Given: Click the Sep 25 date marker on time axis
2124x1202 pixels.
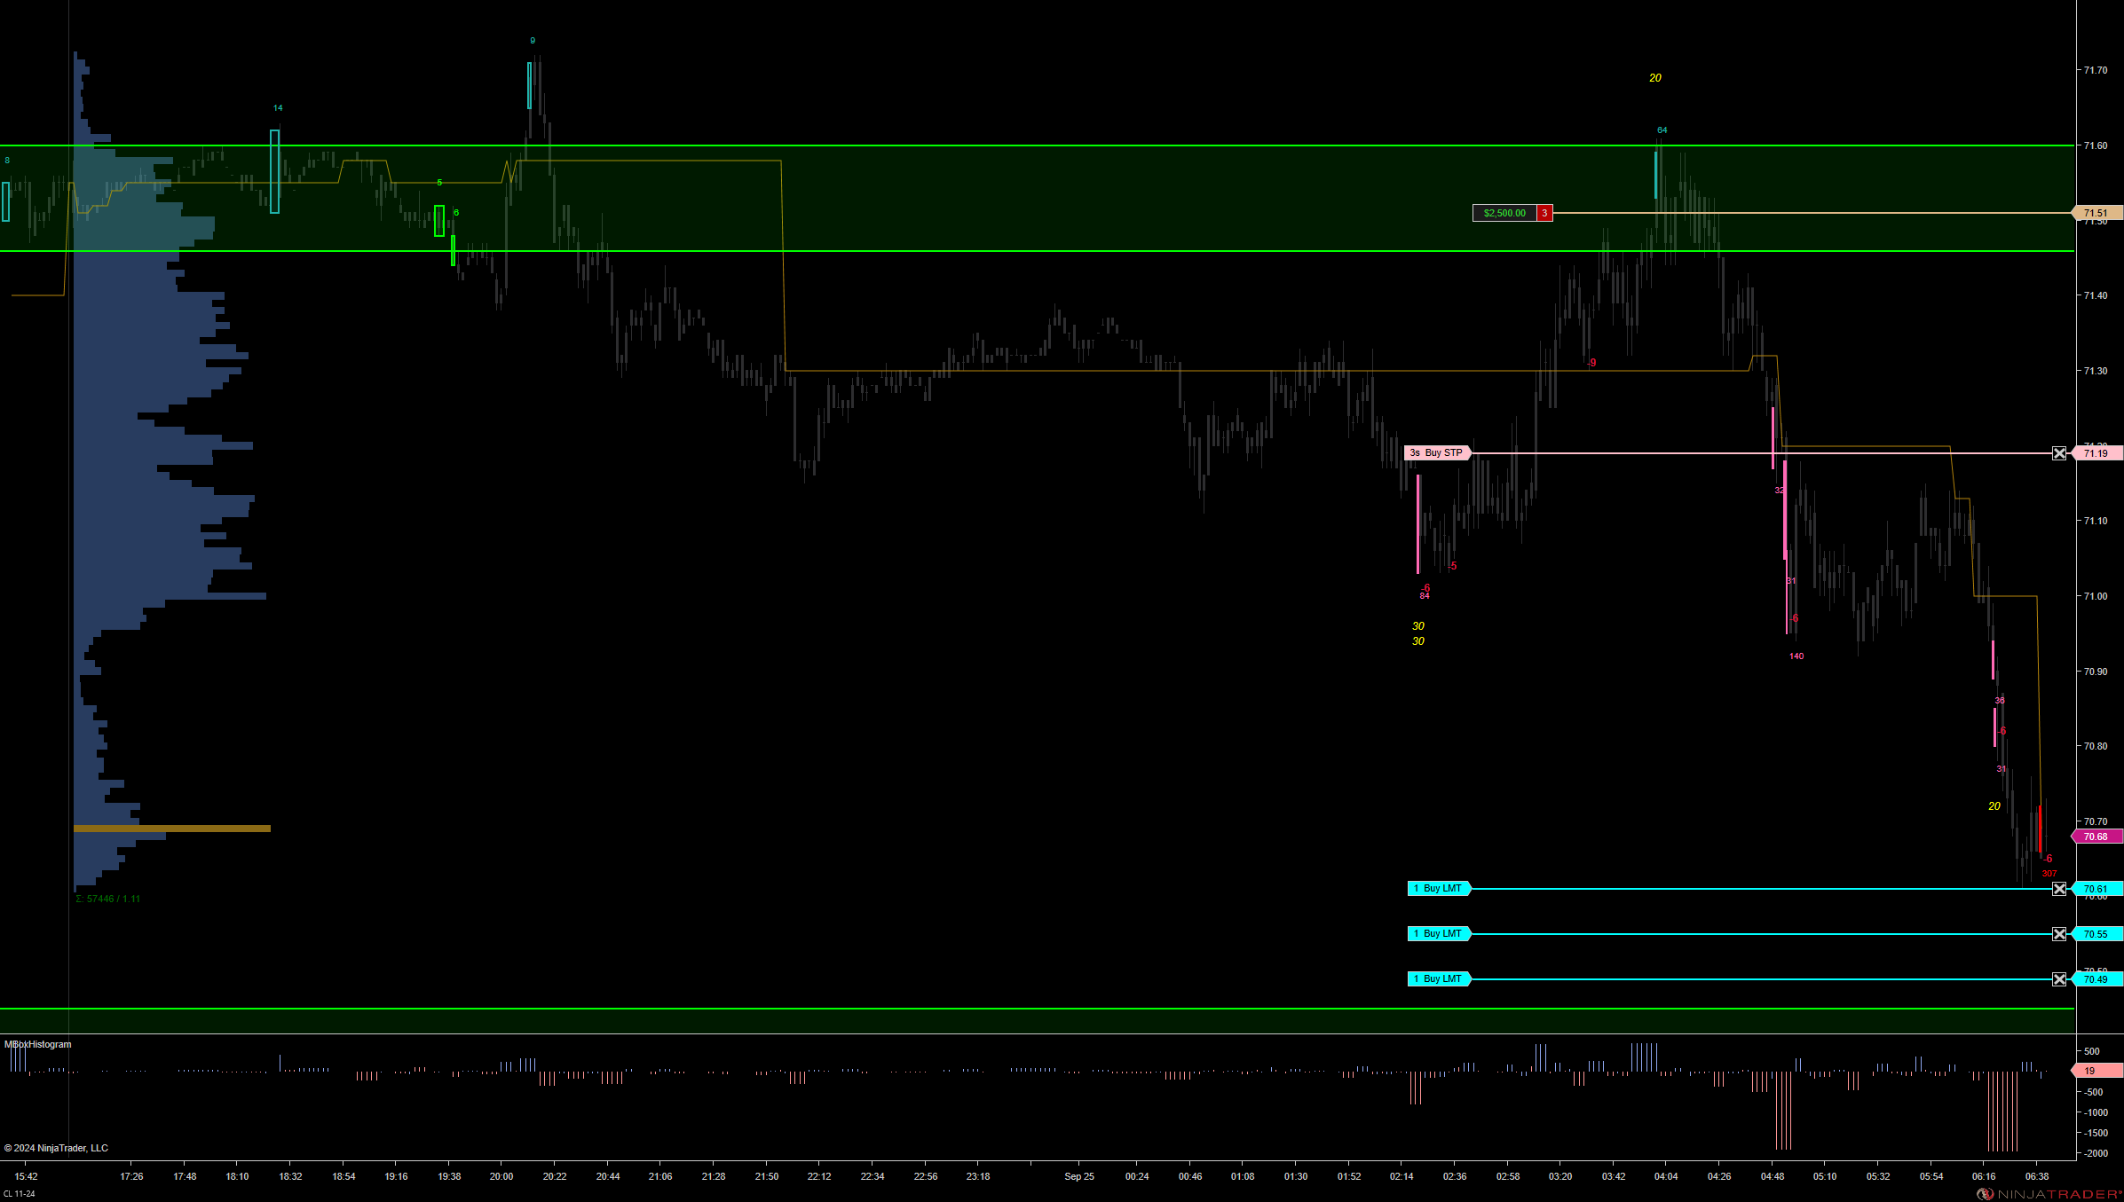Looking at the screenshot, I should tap(1079, 1176).
